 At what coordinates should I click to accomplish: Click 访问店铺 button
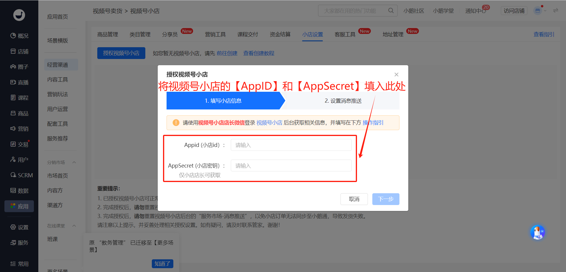[514, 11]
